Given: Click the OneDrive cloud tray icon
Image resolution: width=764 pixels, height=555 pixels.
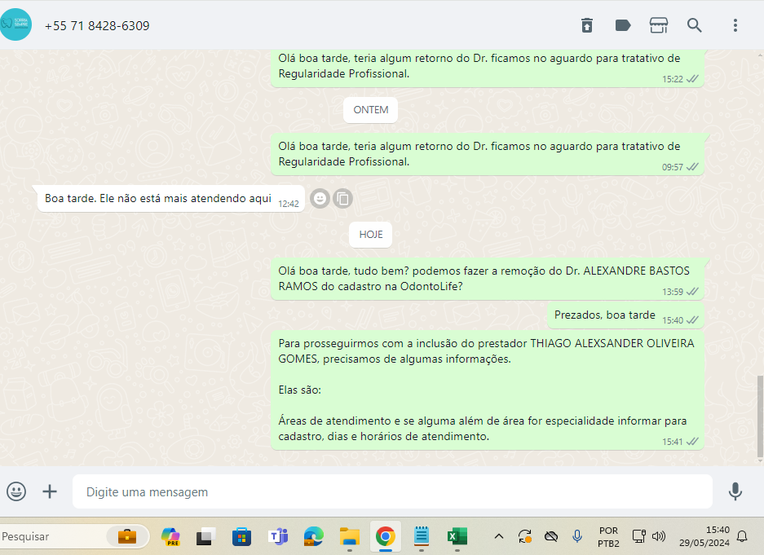Looking at the screenshot, I should point(551,536).
